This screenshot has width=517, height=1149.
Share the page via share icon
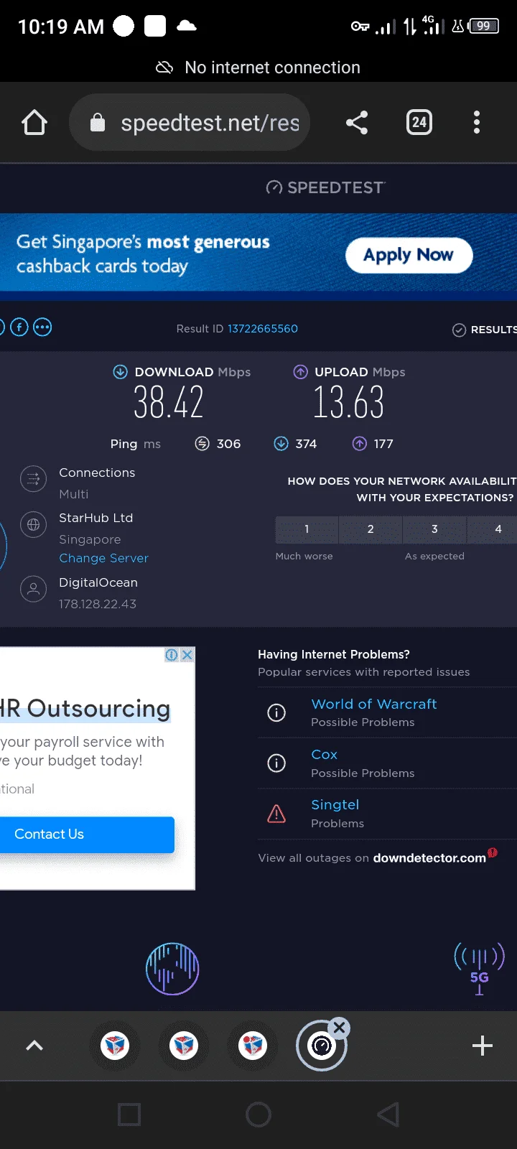pos(357,123)
